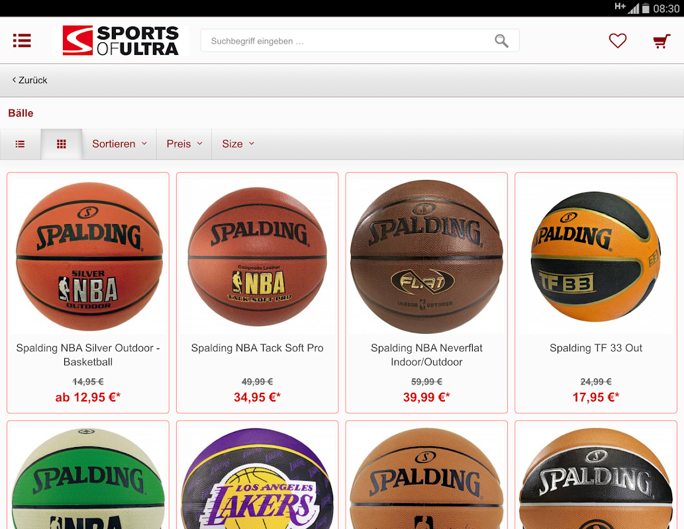Open the Spalding NBA Tack Soft Pro image
Viewport: 684px width, 529px height.
pyautogui.click(x=258, y=256)
